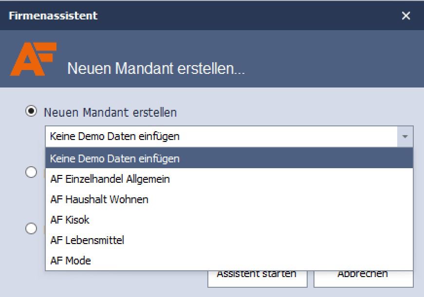Choose AF Lebensmittel demo data

229,240
